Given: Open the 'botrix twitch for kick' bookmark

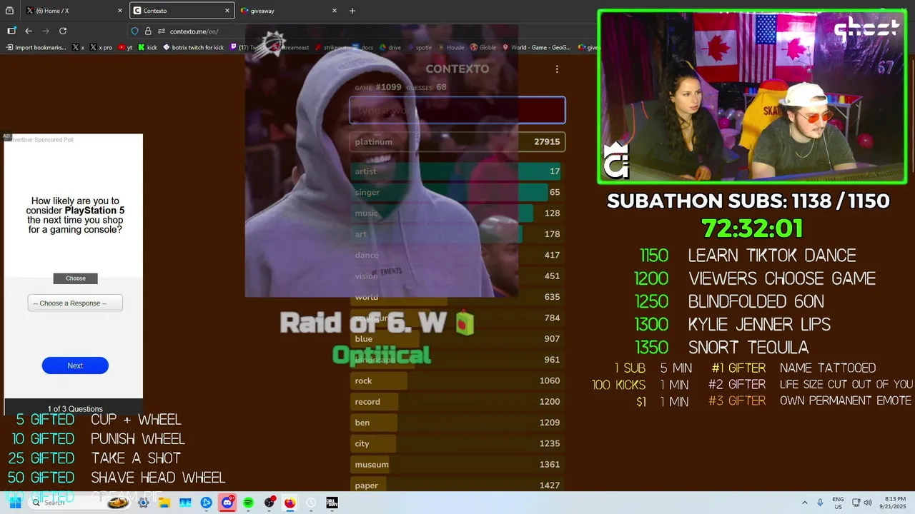Looking at the screenshot, I should 193,47.
